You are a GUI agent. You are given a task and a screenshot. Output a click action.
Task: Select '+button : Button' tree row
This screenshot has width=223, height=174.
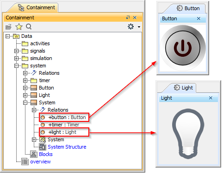pyautogui.click(x=64, y=117)
